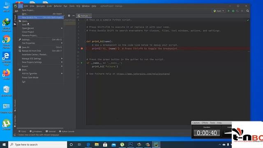The width and height of the screenshot is (263, 148).
Task: Open Photoshop from the taskbar
Action: tap(131, 144)
